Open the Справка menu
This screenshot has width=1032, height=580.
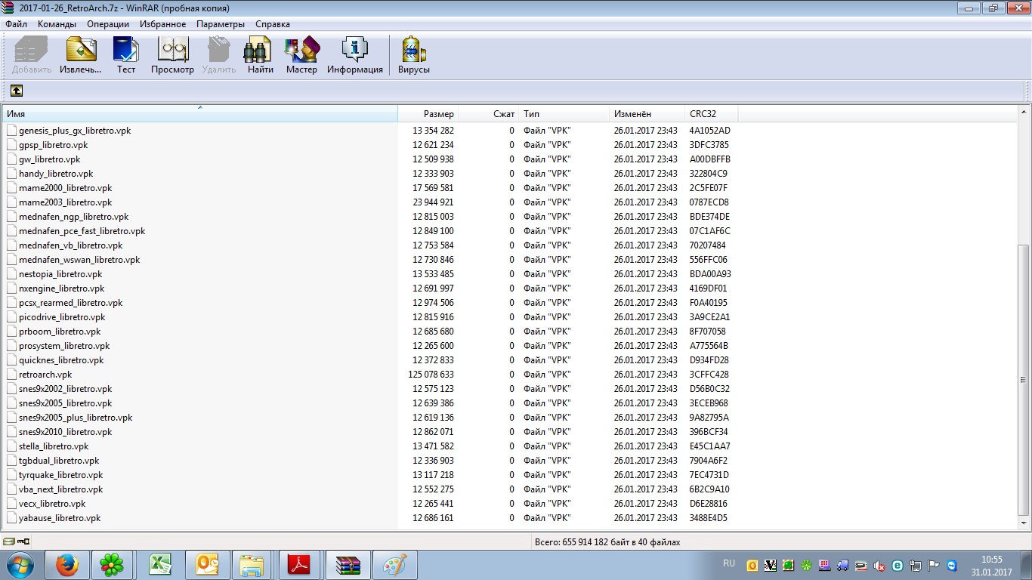point(273,24)
